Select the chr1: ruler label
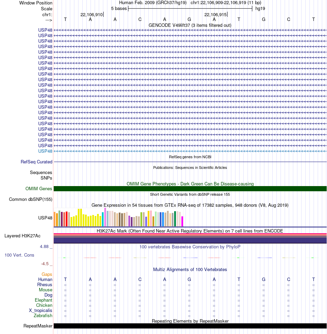Image resolution: width=327 pixels, height=334 pixels. 47,14
